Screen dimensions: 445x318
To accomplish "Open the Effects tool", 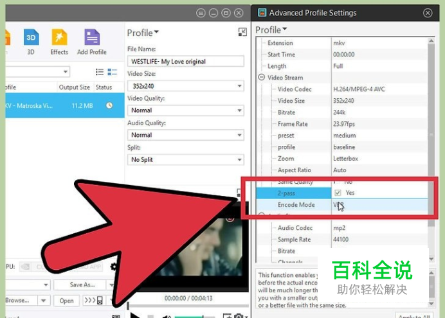I will pyautogui.click(x=59, y=42).
